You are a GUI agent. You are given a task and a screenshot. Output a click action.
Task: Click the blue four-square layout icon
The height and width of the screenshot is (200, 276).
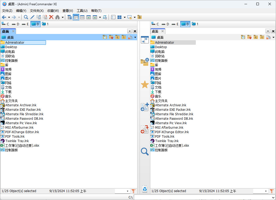(120, 17)
